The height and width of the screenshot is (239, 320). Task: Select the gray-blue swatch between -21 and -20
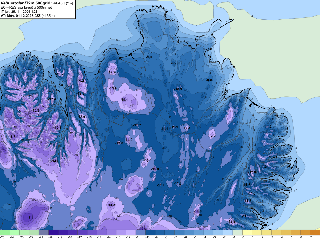[44, 233]
